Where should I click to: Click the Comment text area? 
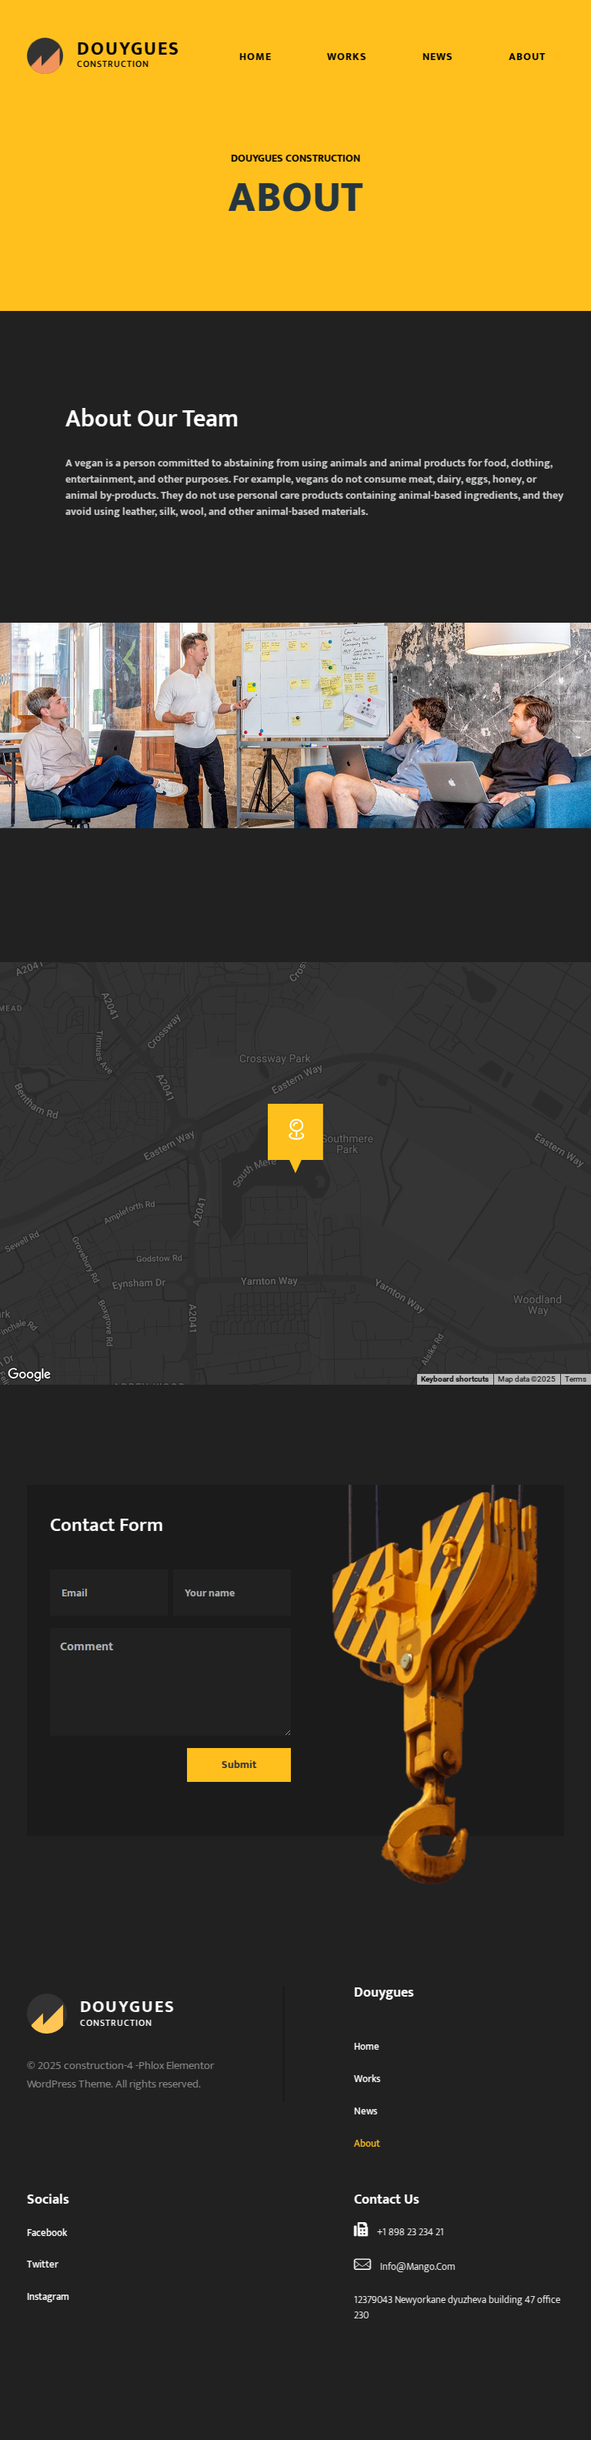(169, 1681)
